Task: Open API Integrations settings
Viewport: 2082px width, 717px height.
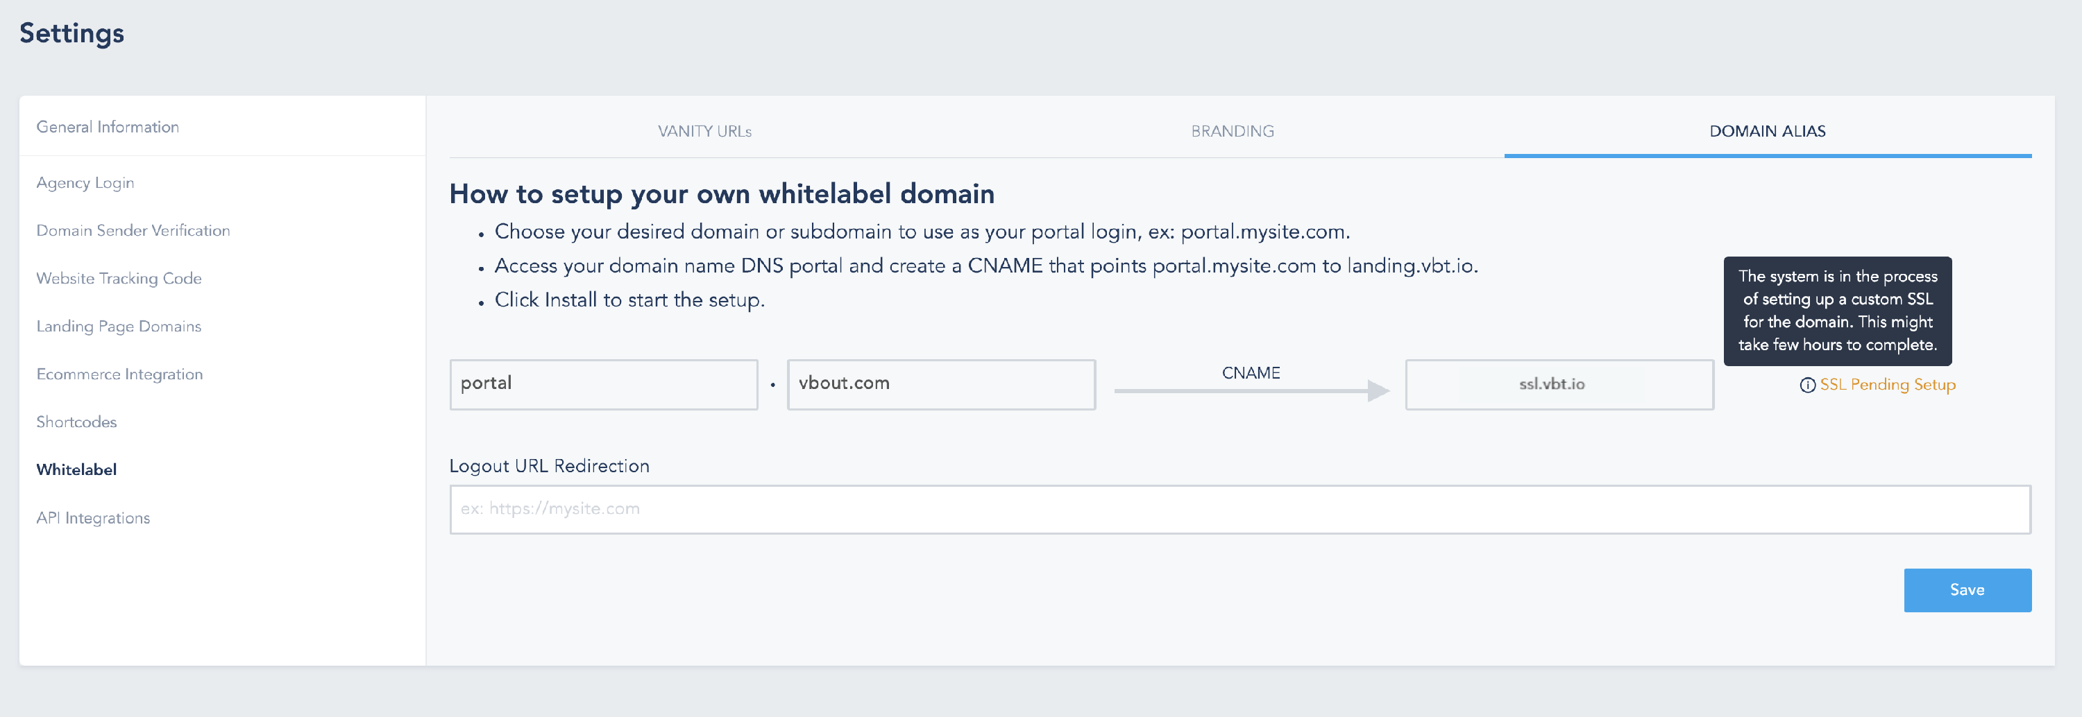Action: [93, 517]
